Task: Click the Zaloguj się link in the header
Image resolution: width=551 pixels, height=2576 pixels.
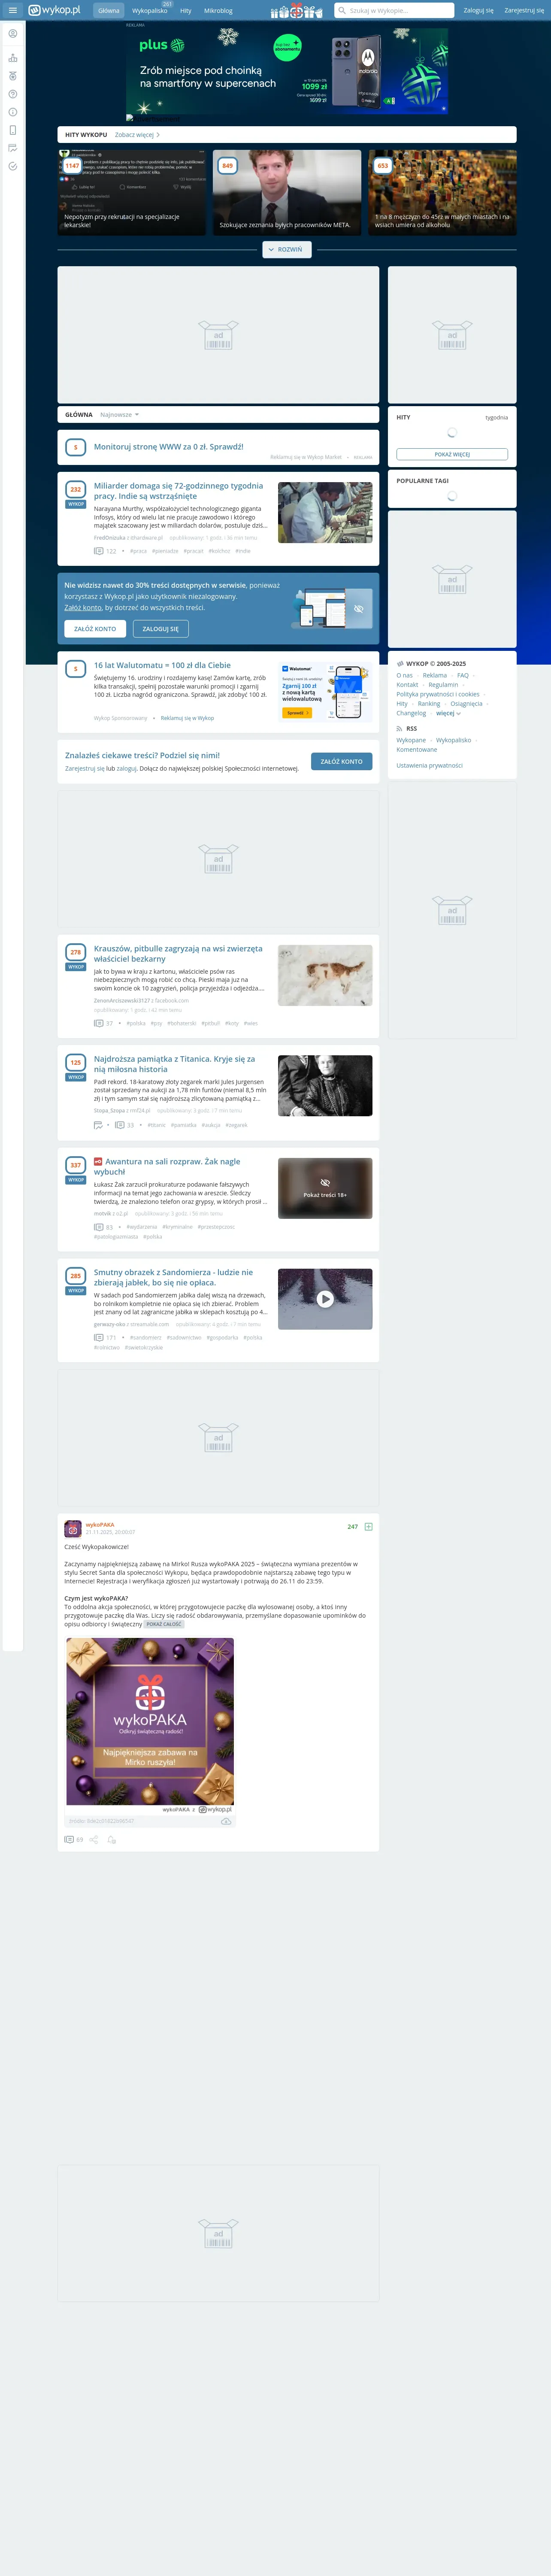Action: (x=478, y=10)
